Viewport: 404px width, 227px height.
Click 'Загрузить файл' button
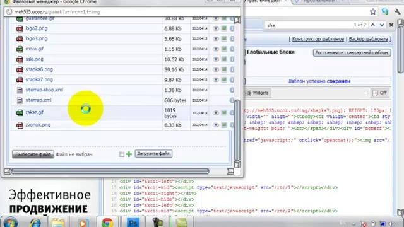point(153,154)
